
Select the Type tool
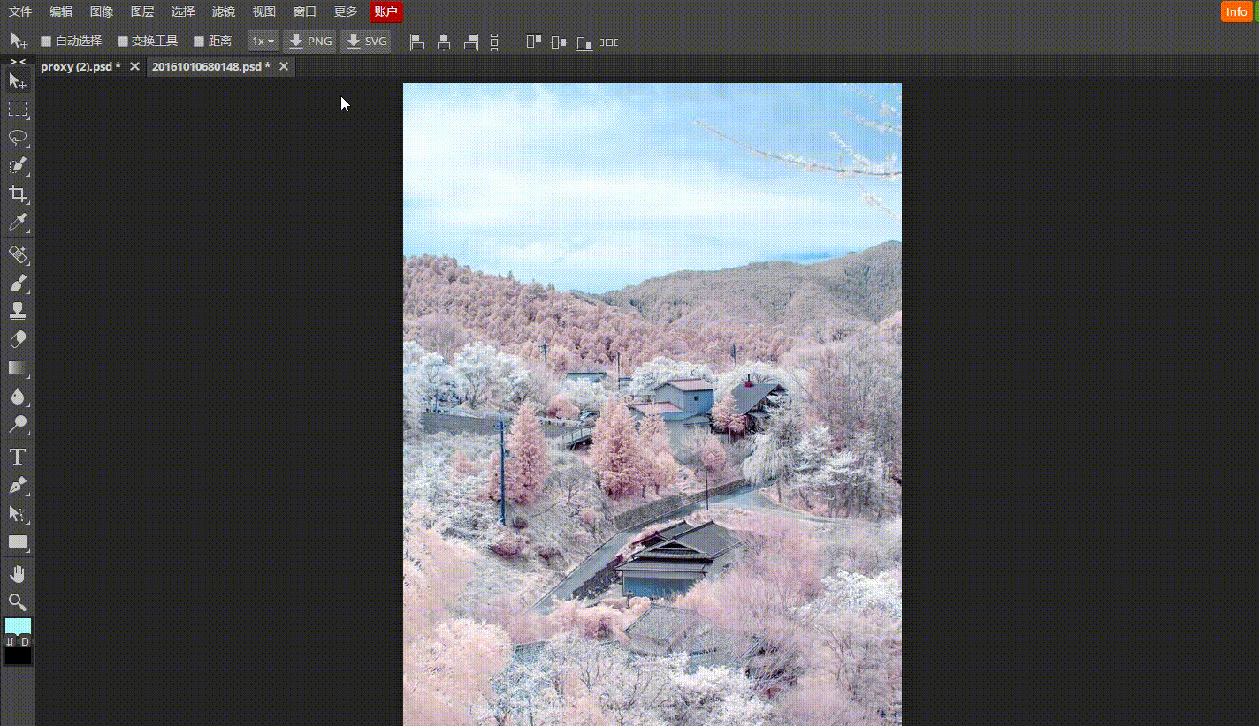[x=18, y=457]
